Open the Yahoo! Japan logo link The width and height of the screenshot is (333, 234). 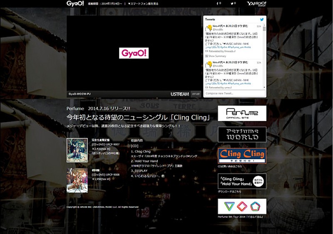coord(256,4)
